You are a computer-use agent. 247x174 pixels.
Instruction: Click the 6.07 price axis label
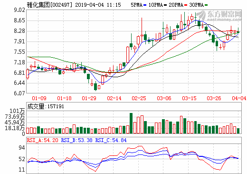click(19, 93)
